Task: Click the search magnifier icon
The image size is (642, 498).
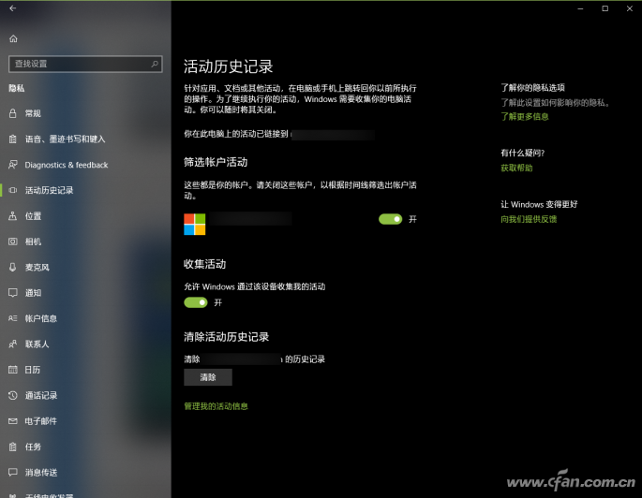Action: [155, 64]
